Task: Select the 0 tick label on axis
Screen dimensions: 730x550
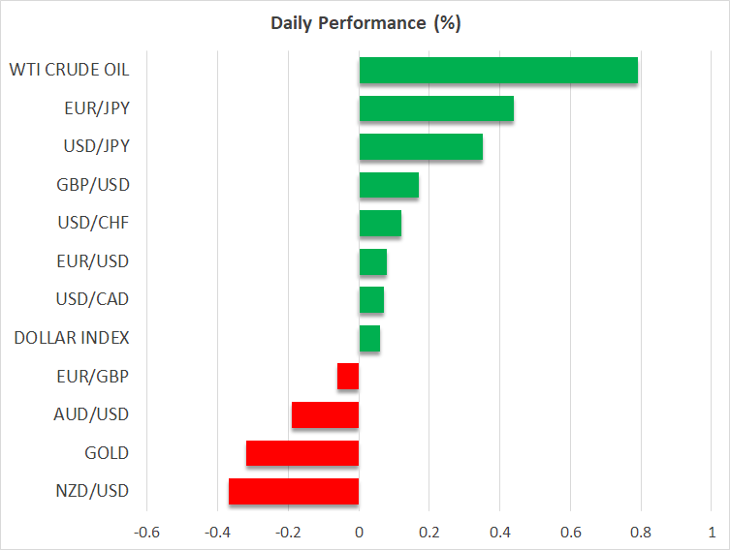Action: 359,532
